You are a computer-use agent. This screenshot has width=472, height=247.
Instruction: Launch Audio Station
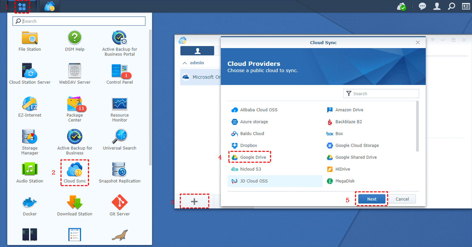30,173
